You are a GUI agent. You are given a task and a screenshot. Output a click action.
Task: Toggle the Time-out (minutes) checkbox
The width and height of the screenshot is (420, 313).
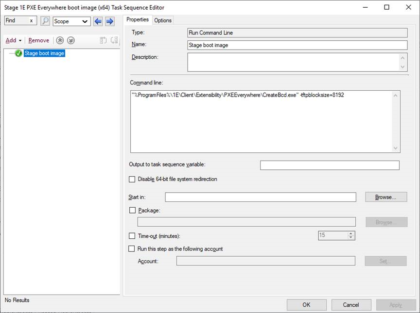(132, 236)
